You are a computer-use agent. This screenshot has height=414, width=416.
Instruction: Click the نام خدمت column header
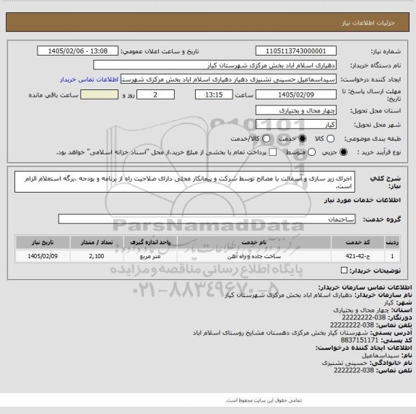coord(254,242)
